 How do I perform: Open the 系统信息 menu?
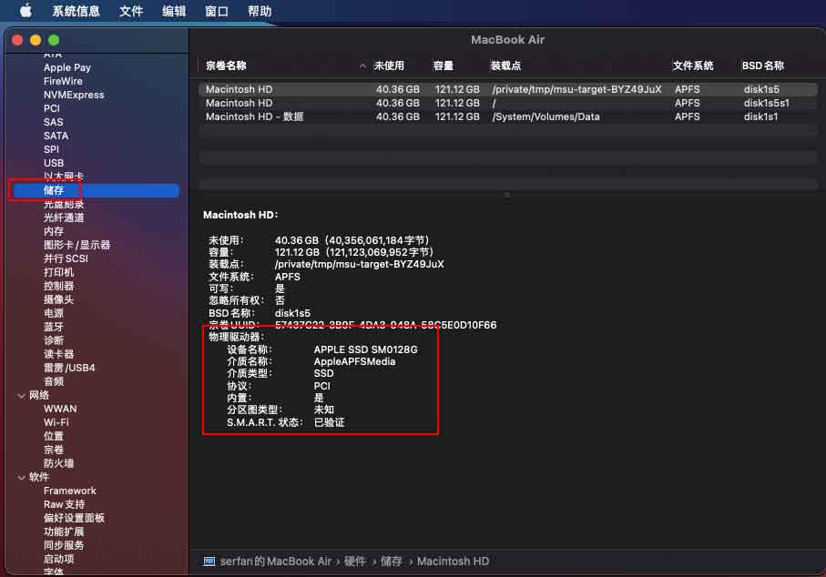click(76, 11)
